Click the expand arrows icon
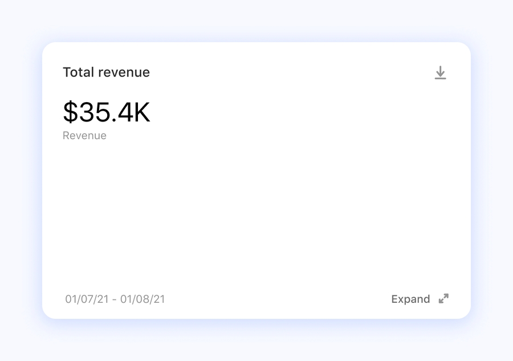 (443, 299)
